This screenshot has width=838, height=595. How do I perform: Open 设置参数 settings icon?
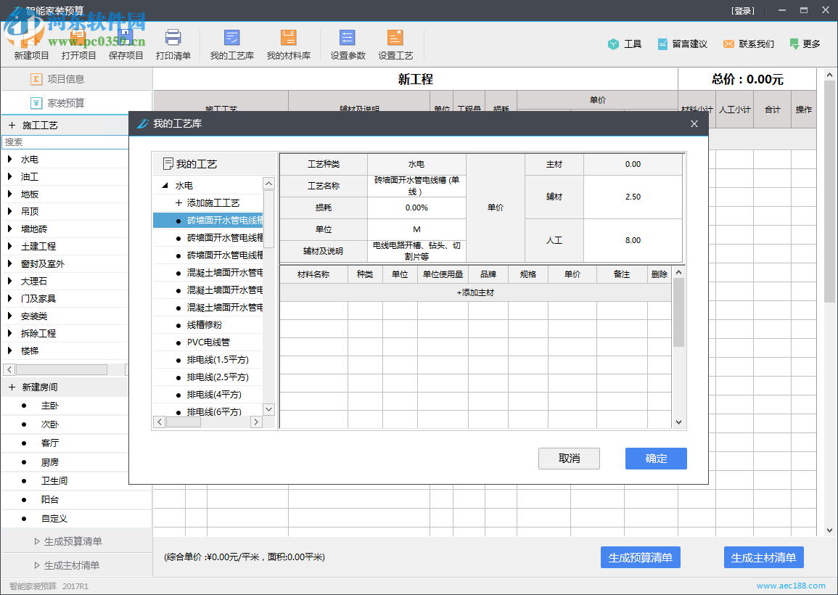click(347, 44)
